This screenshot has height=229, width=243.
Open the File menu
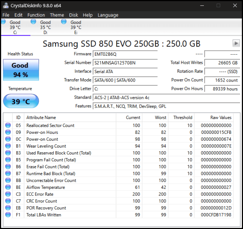pyautogui.click(x=6, y=15)
